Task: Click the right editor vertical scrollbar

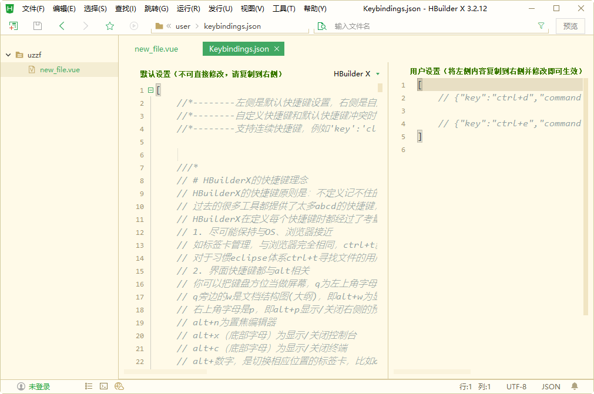Action: pos(585,197)
